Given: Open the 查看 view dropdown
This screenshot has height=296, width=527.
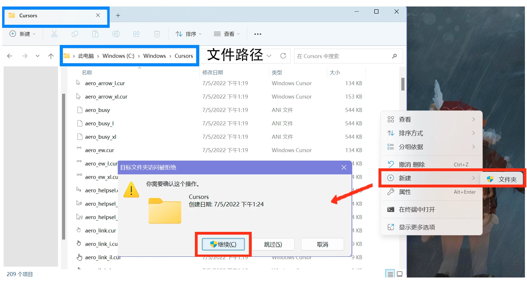Looking at the screenshot, I should point(227,34).
